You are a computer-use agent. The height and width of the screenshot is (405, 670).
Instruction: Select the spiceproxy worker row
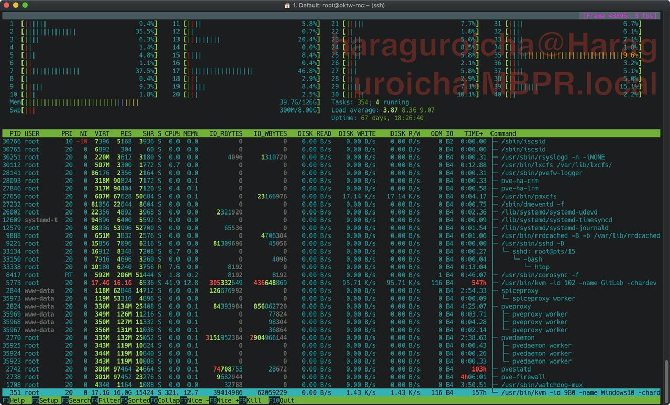coord(331,298)
